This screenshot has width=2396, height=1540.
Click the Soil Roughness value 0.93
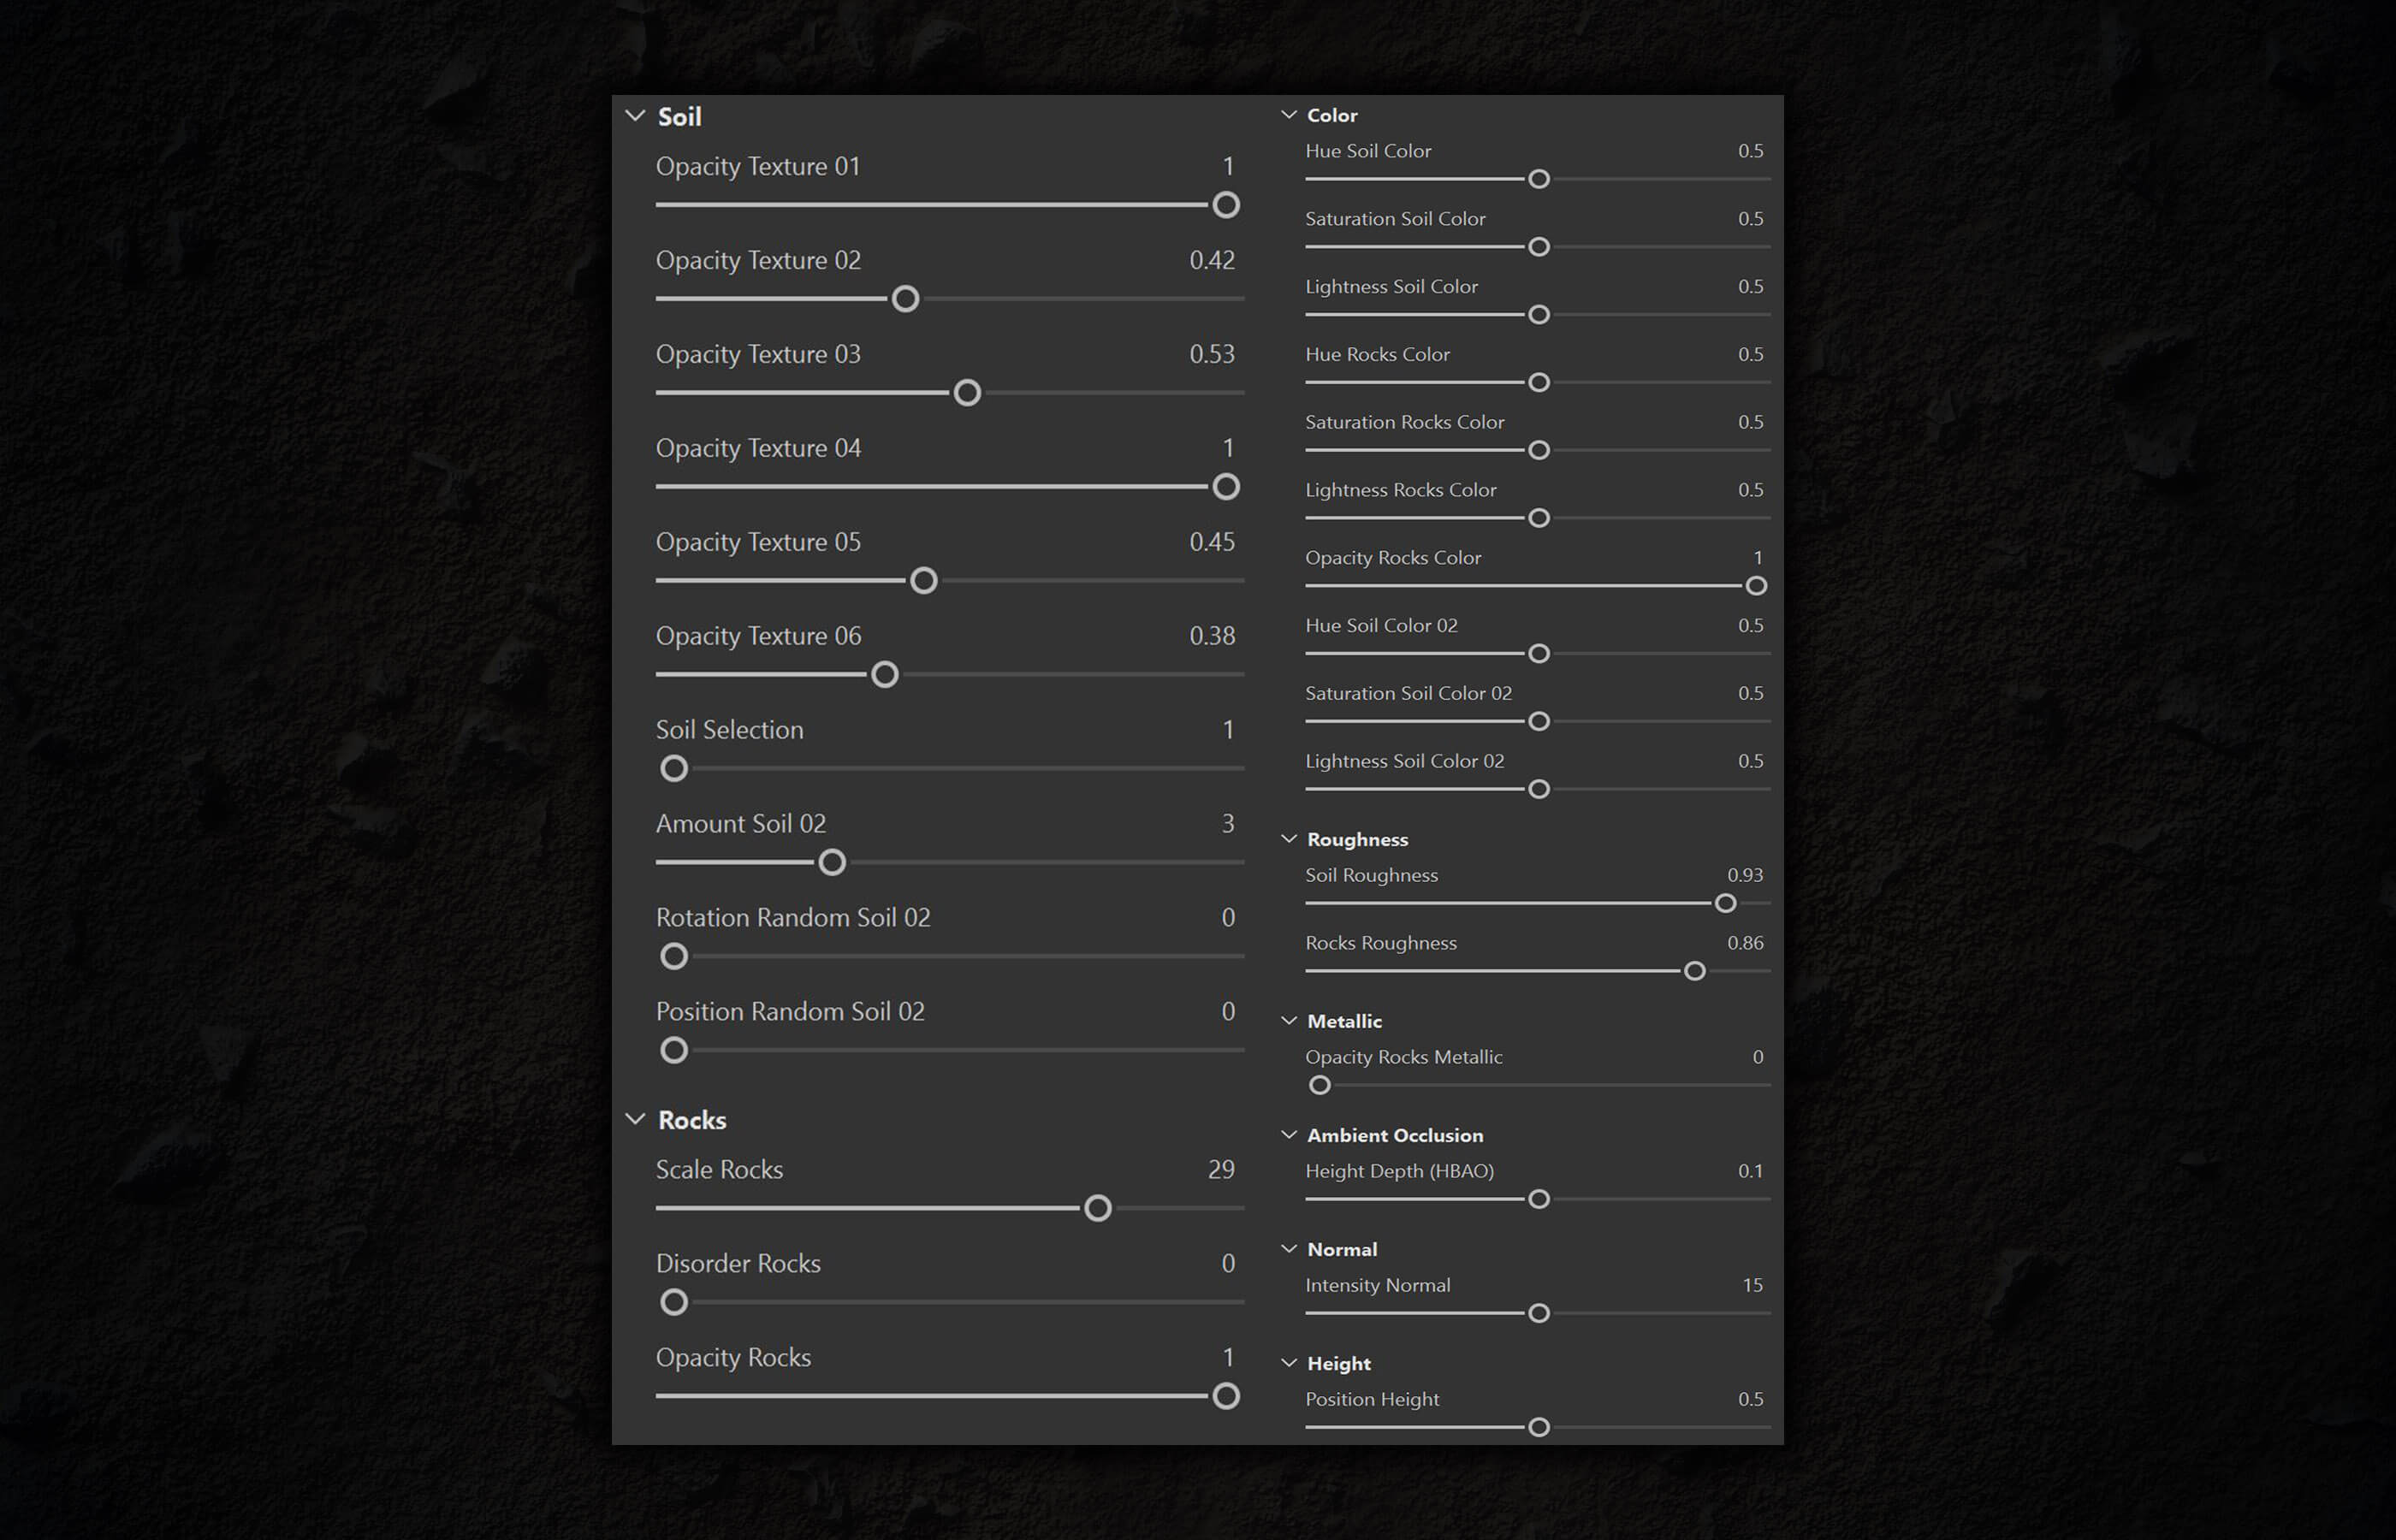click(1745, 875)
